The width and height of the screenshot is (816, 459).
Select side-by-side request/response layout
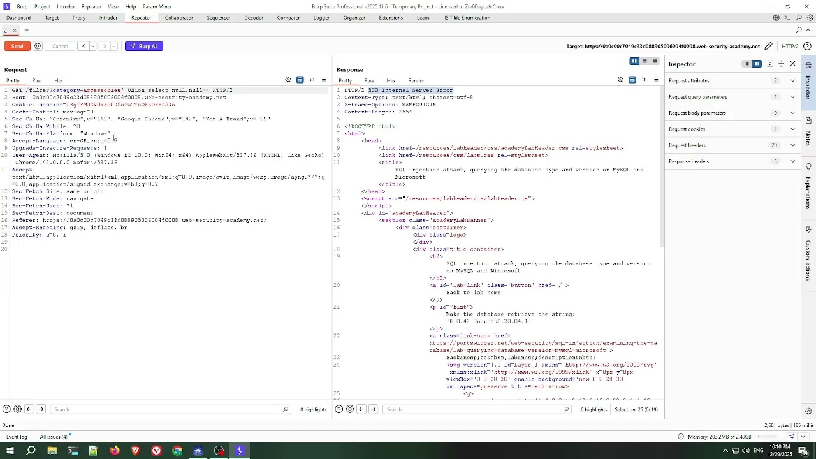[x=634, y=62]
